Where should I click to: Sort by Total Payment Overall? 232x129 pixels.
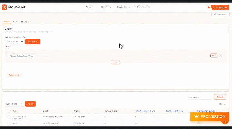coord(175,111)
